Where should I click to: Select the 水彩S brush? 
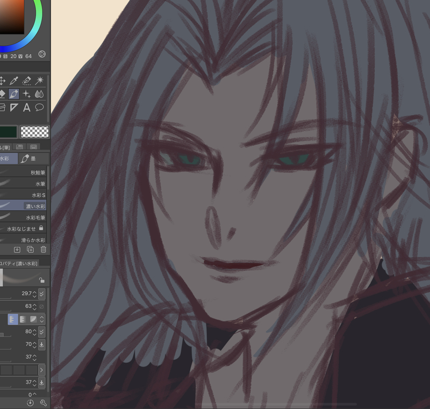23,195
